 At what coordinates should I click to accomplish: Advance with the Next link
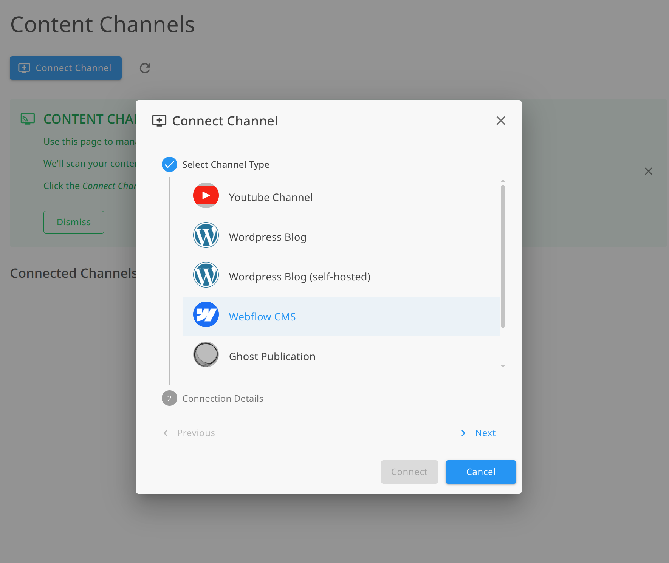485,433
